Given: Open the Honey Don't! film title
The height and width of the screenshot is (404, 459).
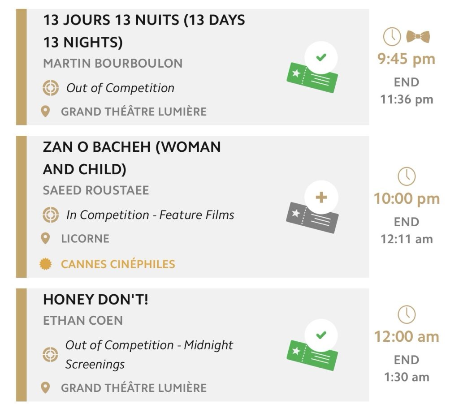Looking at the screenshot, I should (x=95, y=300).
